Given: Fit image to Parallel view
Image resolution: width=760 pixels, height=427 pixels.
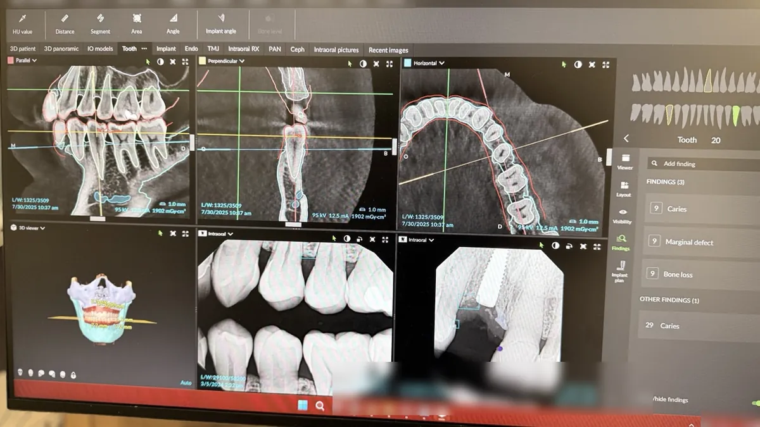Looking at the screenshot, I should tap(173, 62).
